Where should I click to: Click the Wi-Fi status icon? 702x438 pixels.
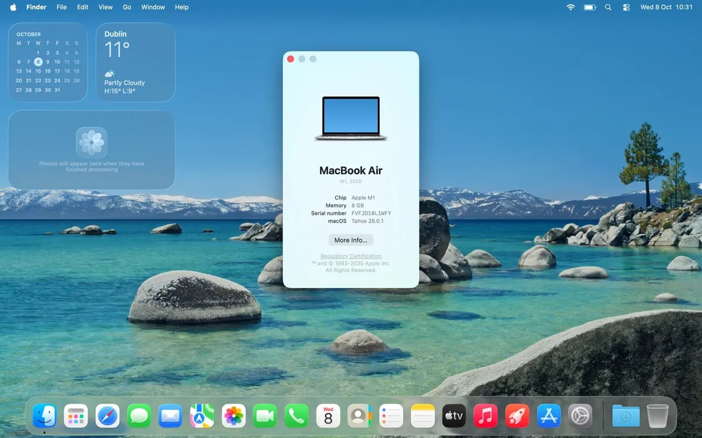(570, 8)
